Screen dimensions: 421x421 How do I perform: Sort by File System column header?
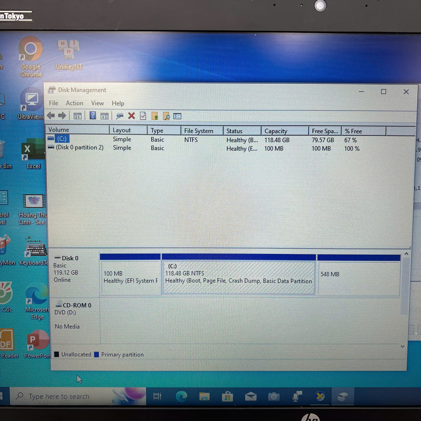(x=199, y=131)
